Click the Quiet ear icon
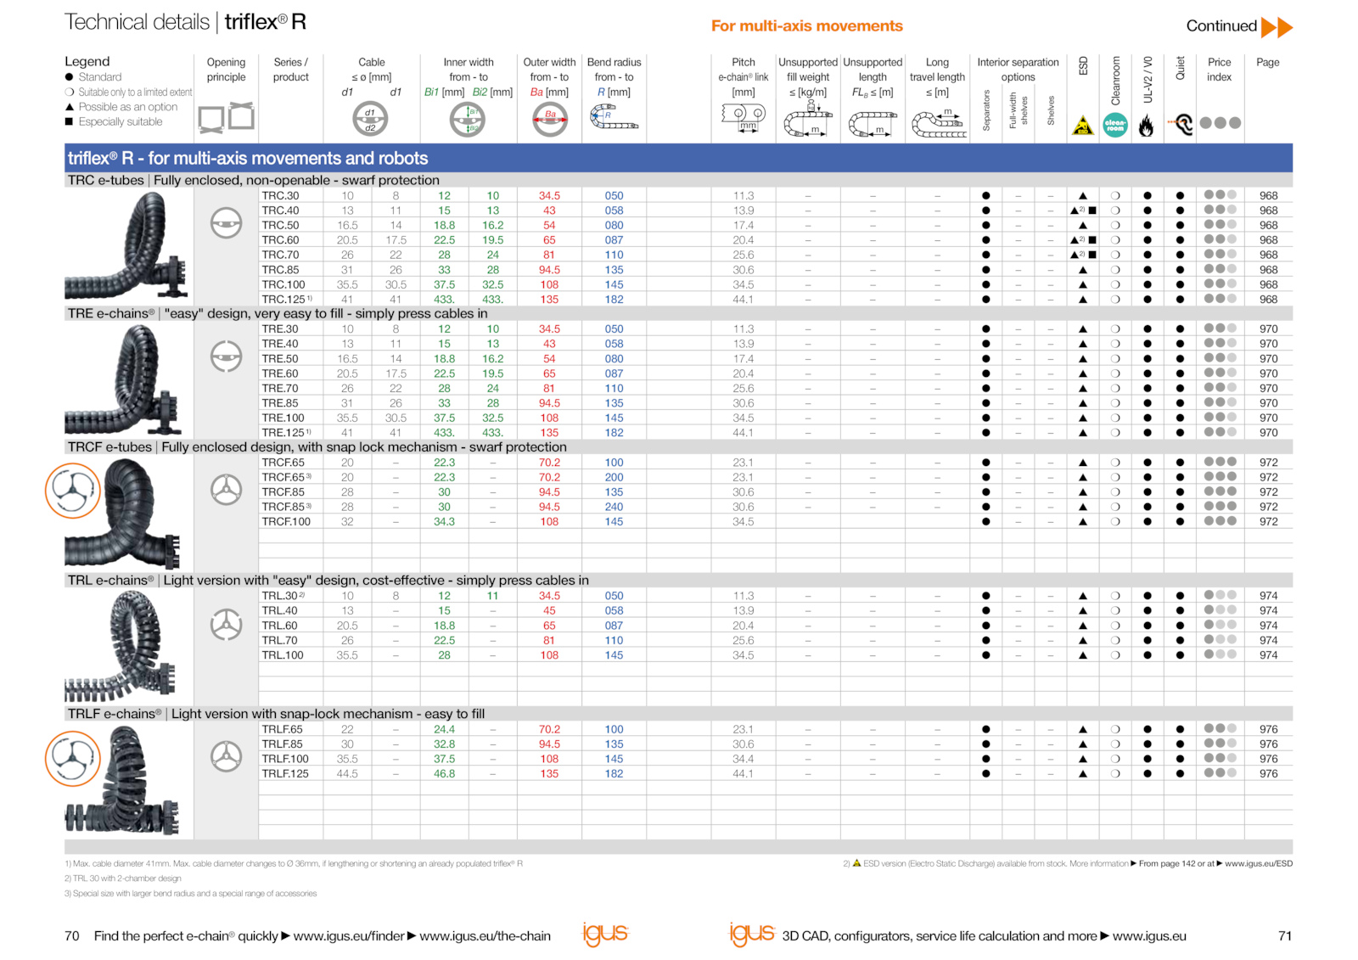 1181,124
